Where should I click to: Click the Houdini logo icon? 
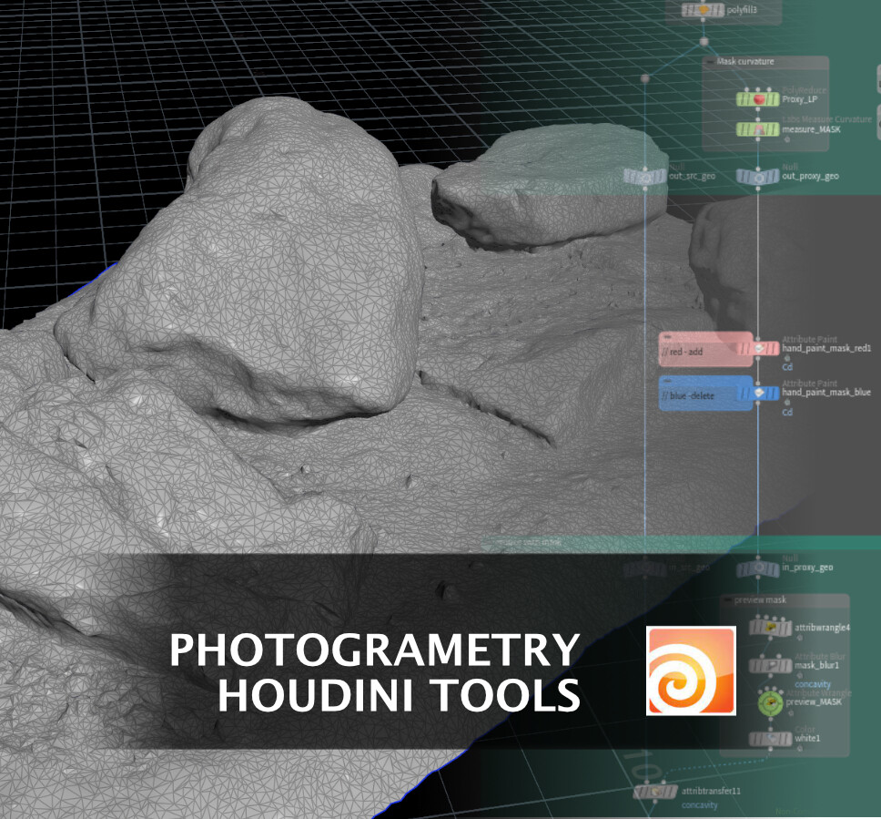692,671
